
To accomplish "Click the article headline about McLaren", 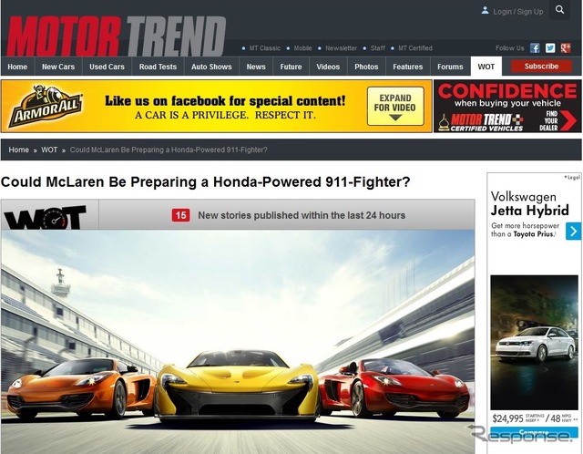I will pyautogui.click(x=205, y=182).
